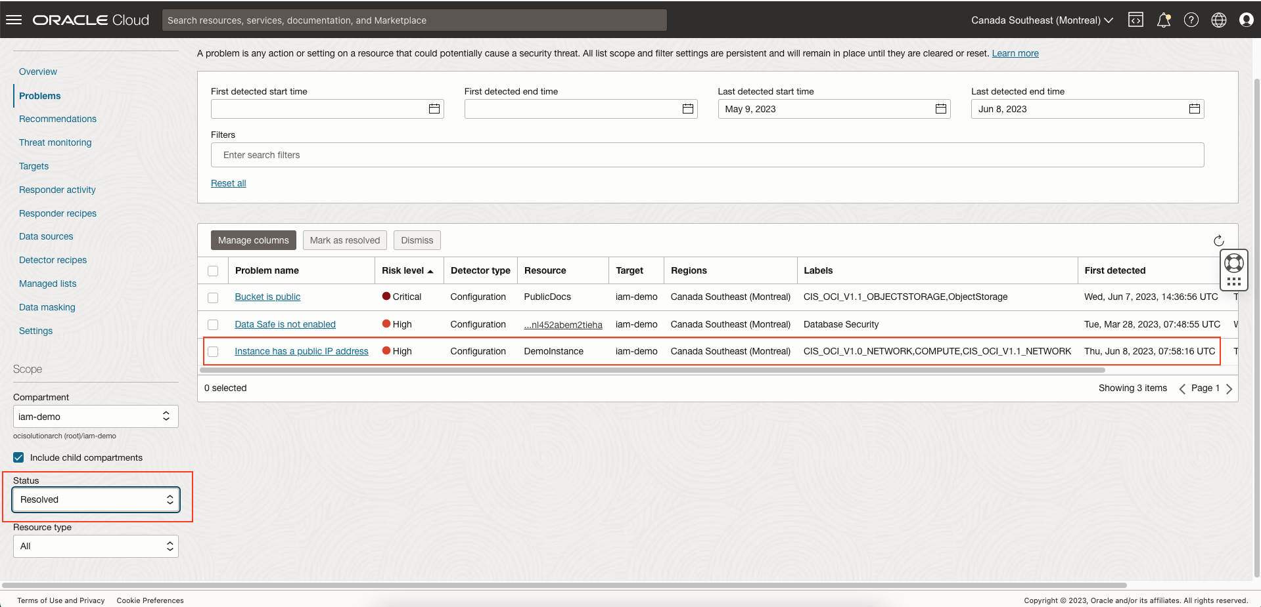Open the Bucket is public problem
Image resolution: width=1261 pixels, height=607 pixels.
pos(267,297)
